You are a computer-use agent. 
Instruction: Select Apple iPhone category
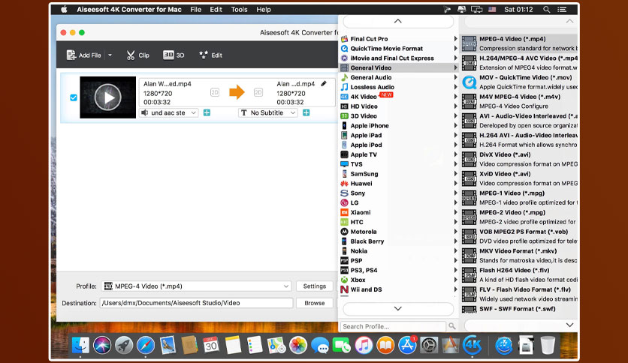click(398, 125)
